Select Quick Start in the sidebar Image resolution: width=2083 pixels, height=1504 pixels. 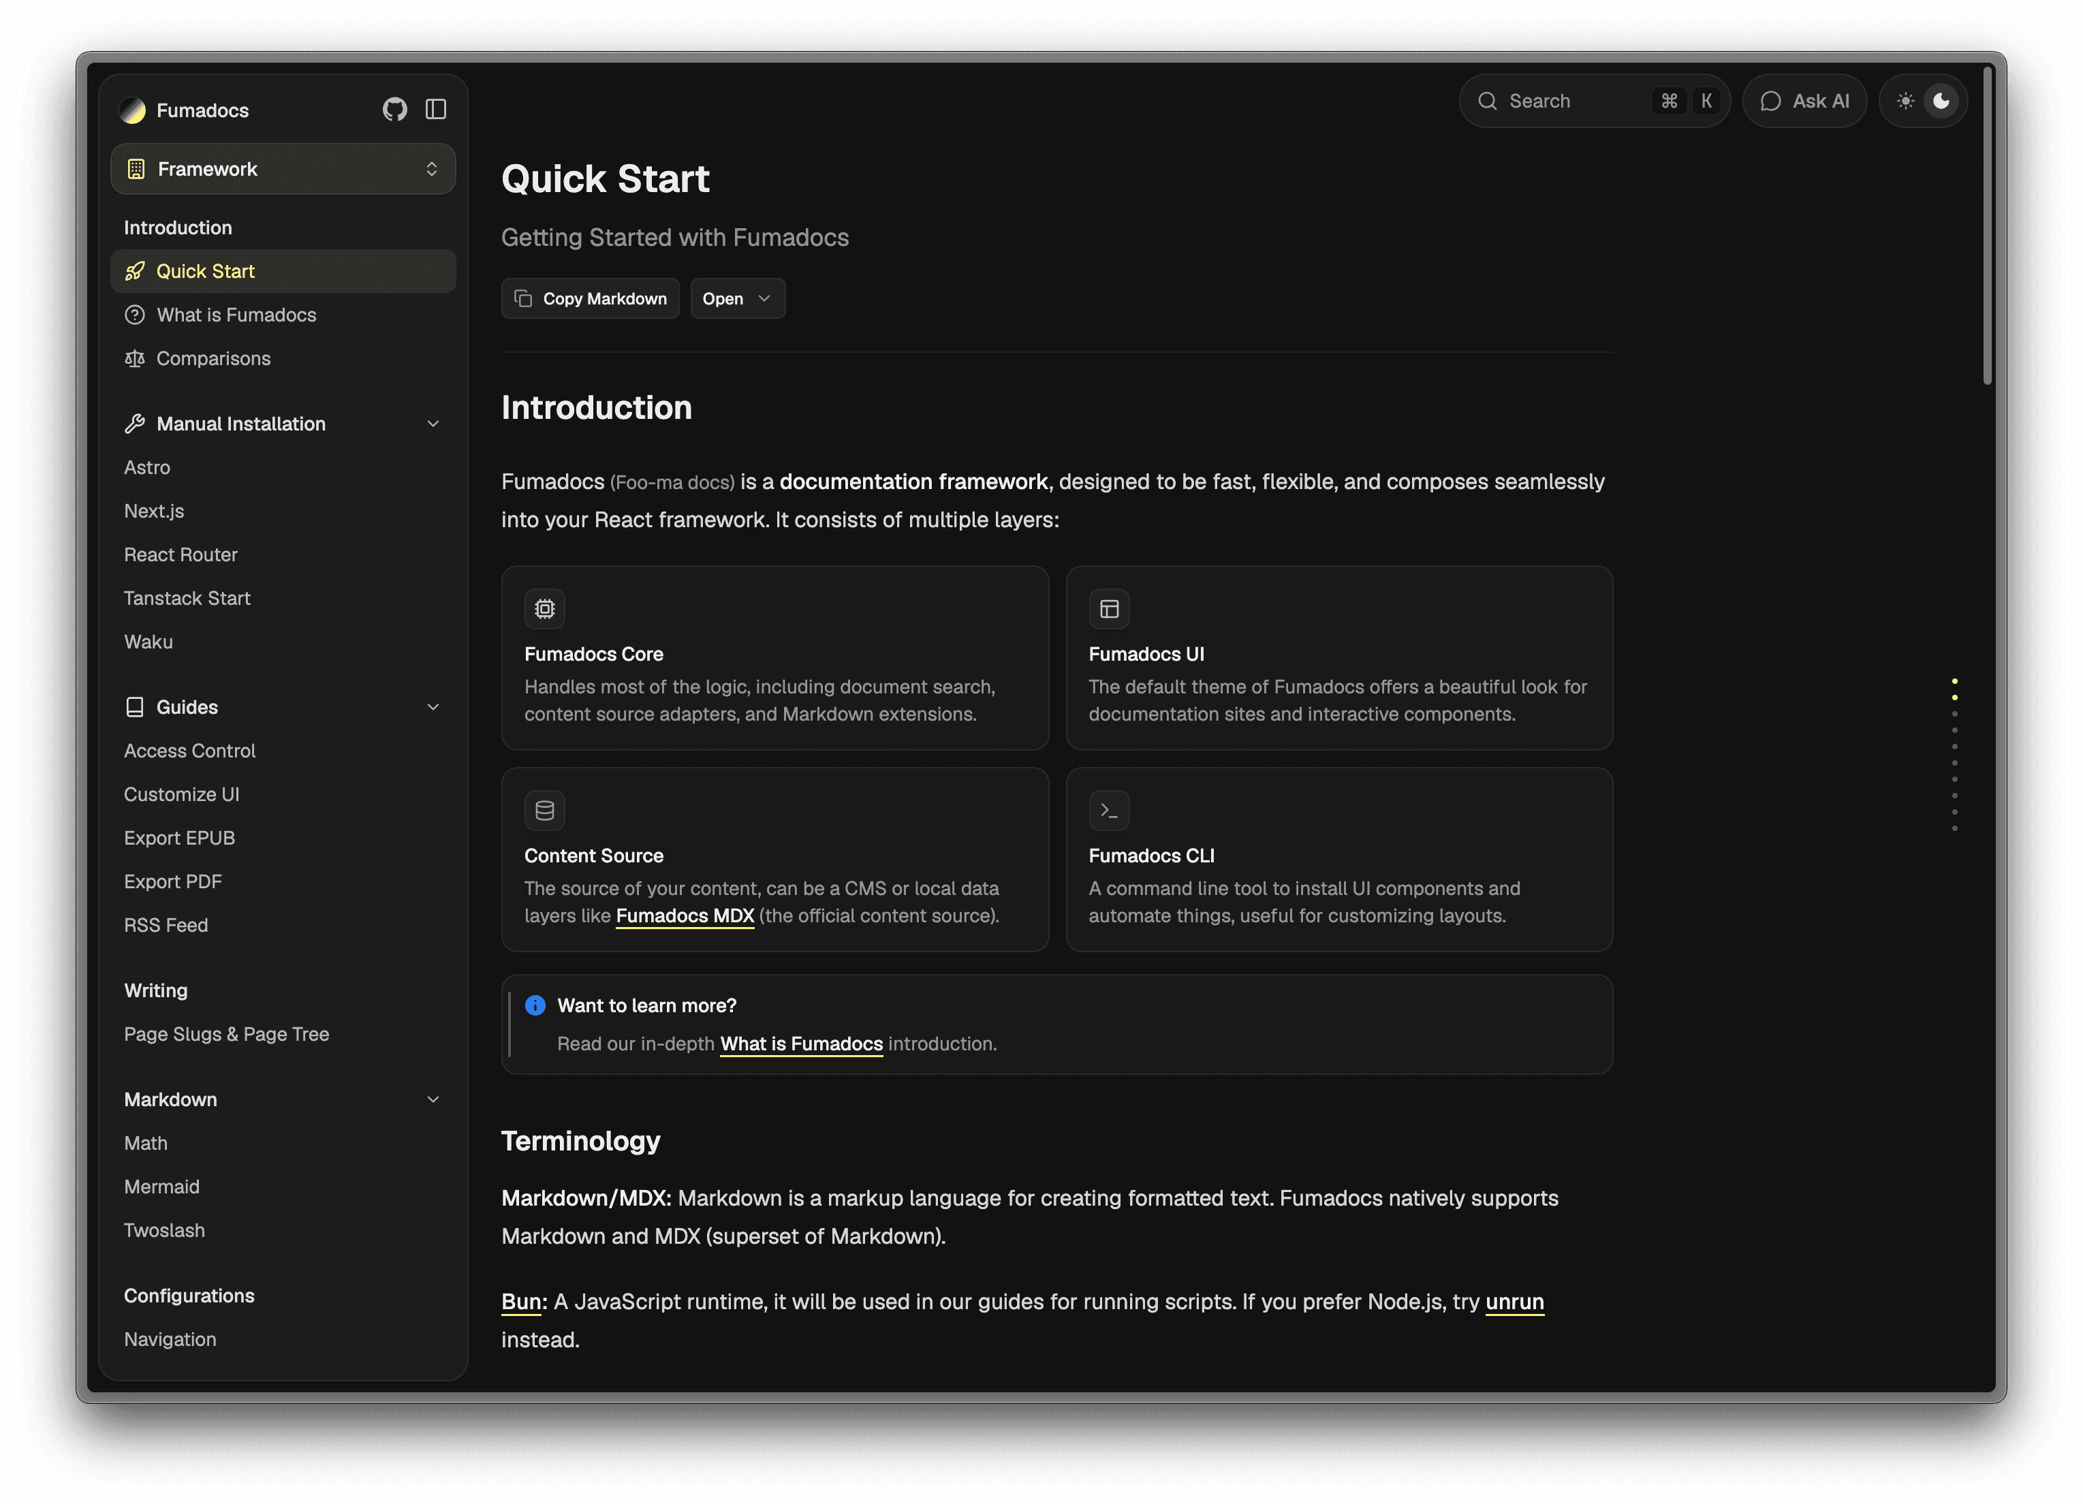pos(283,271)
